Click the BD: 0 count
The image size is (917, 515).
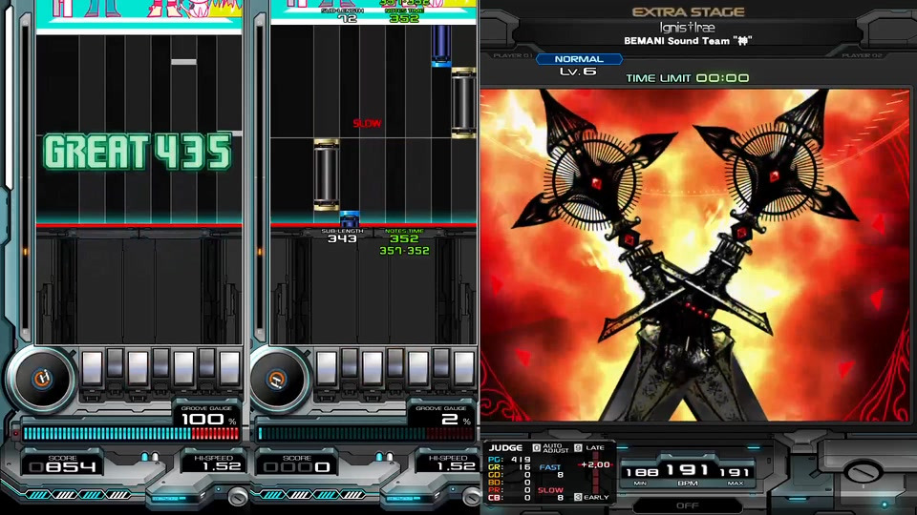[509, 483]
